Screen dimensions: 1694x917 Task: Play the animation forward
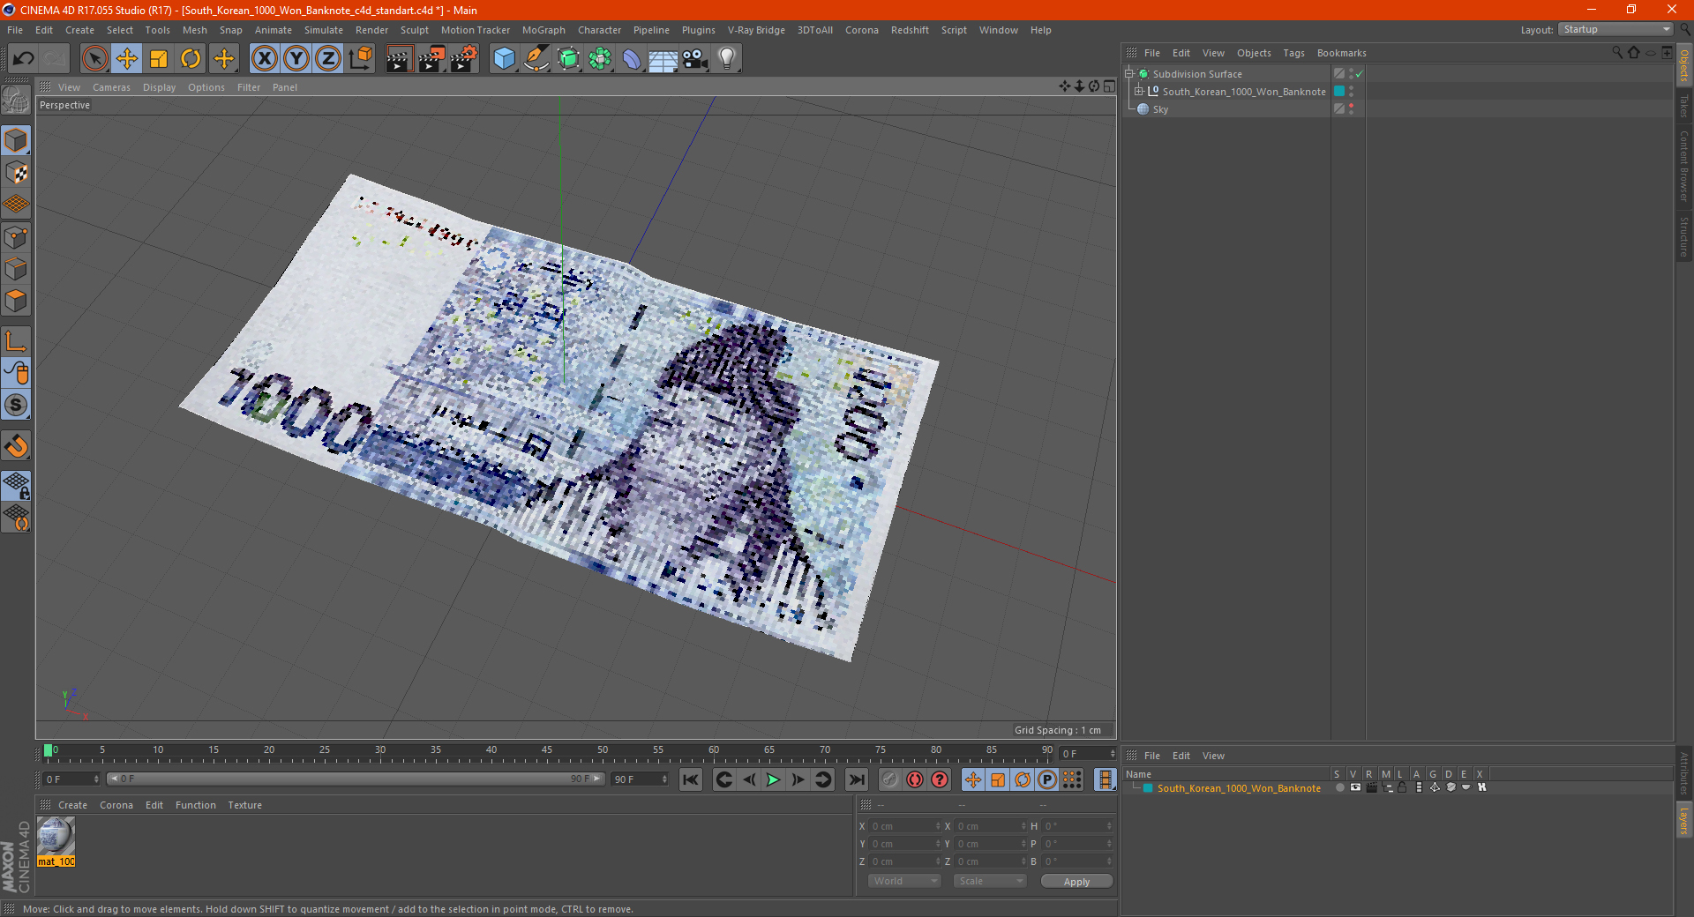tap(773, 779)
